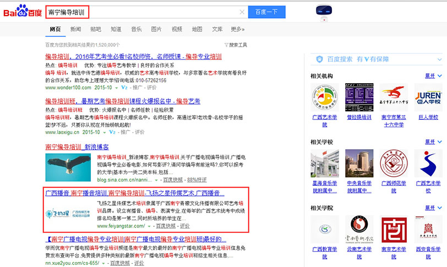The height and width of the screenshot is (267, 447).
Task: Open the Baidu logo homepage link
Action: pyautogui.click(x=23, y=12)
